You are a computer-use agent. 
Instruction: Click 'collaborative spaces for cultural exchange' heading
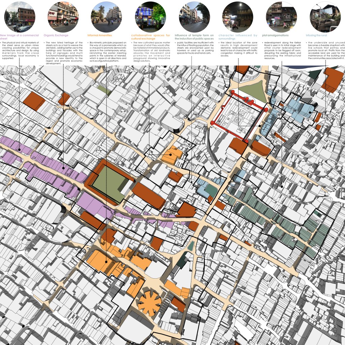pyautogui.click(x=151, y=37)
